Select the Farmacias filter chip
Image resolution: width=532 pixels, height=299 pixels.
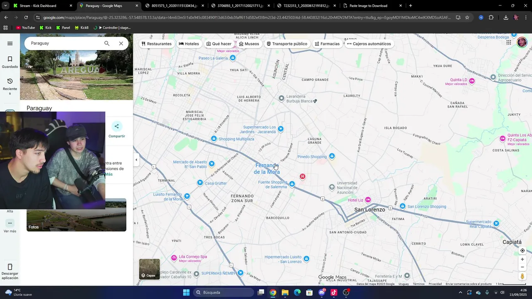(327, 44)
